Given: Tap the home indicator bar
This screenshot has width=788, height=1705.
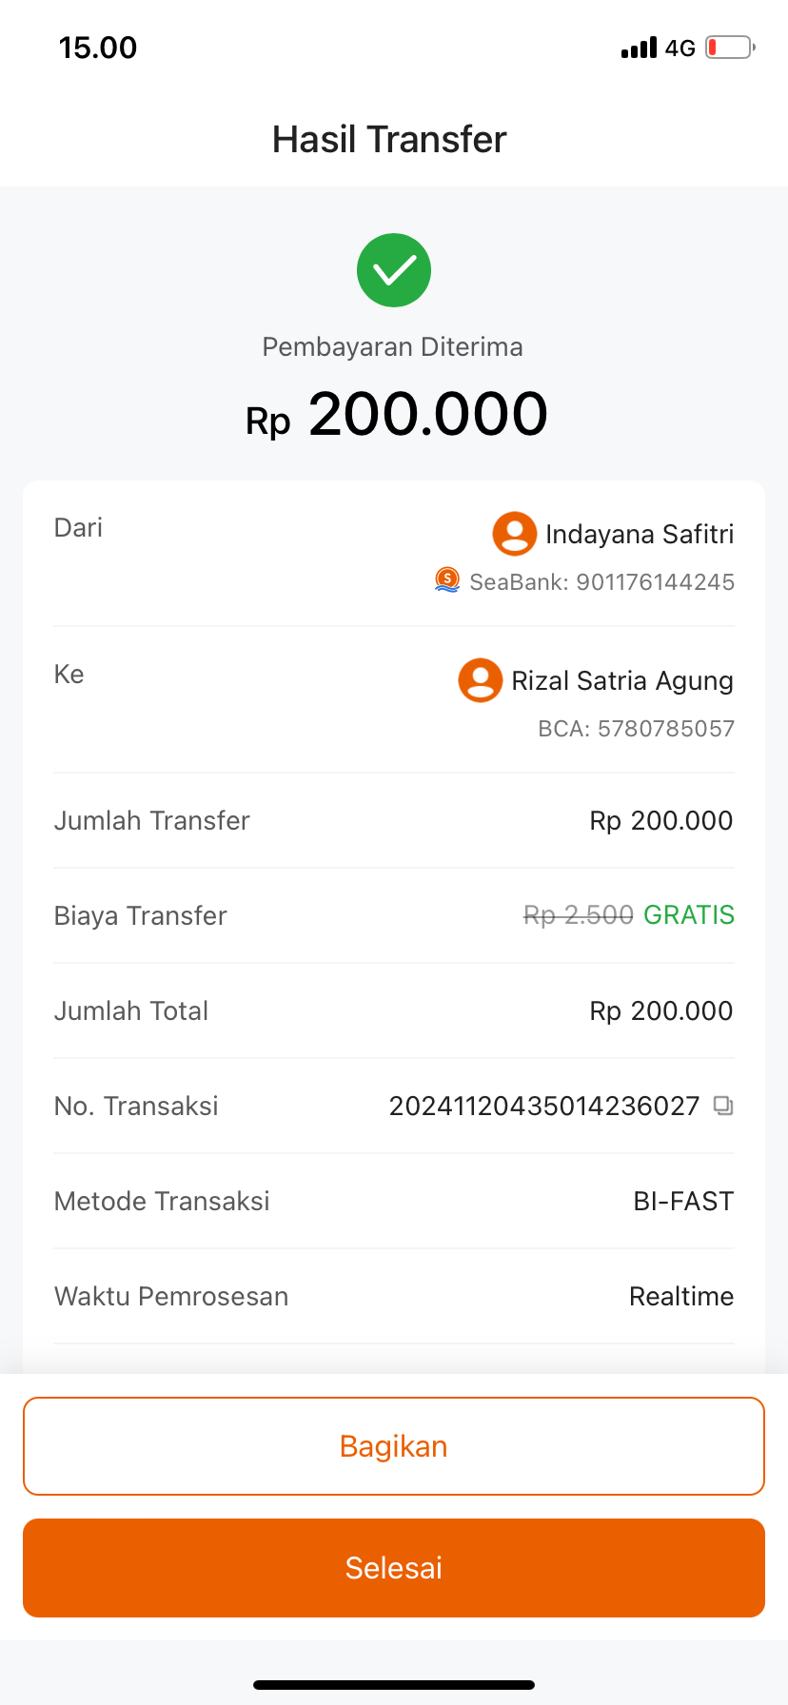Looking at the screenshot, I should pyautogui.click(x=394, y=1685).
